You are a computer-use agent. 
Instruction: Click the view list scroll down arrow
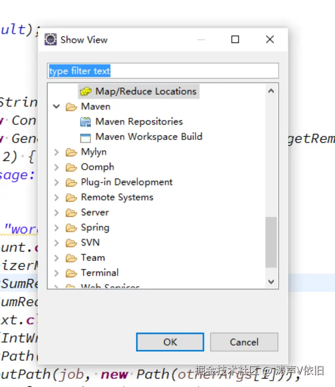(271, 281)
